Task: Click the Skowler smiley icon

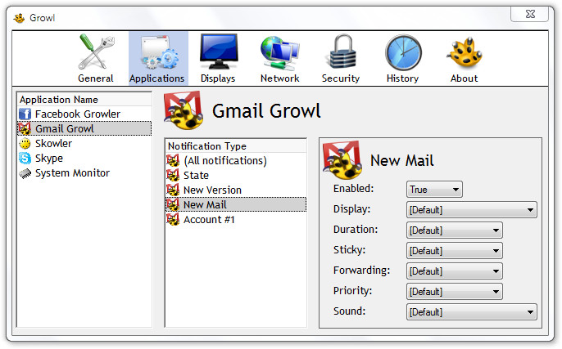Action: [x=25, y=144]
